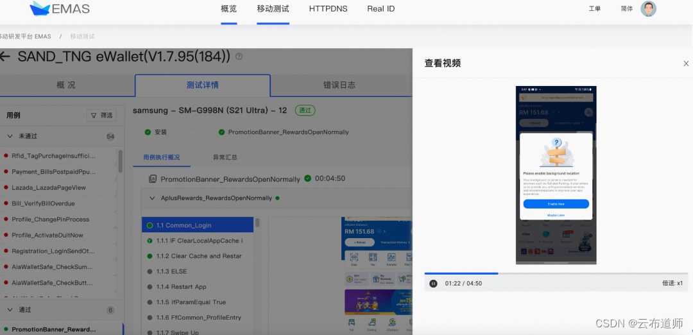Select step 1.1.6 FfCommon_ProfileEntry
The image size is (693, 335).
198,318
